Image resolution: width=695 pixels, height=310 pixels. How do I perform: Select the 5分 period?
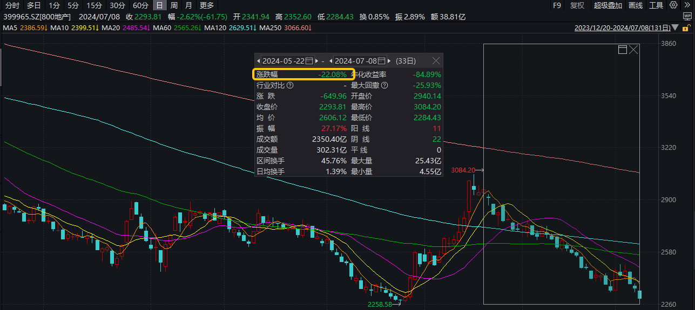click(x=73, y=5)
